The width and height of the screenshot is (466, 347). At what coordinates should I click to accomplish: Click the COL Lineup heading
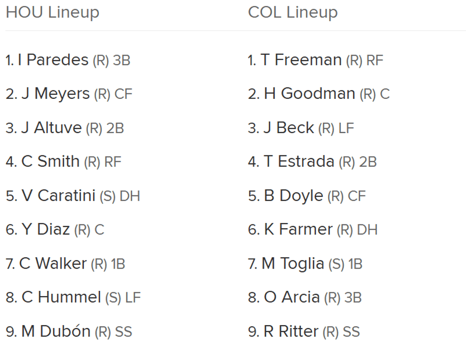[292, 12]
